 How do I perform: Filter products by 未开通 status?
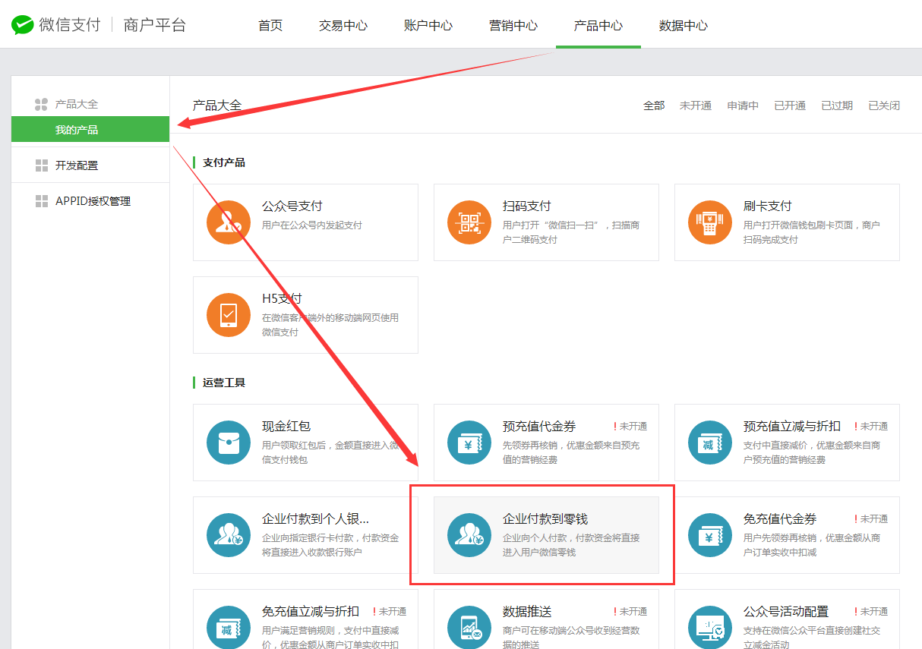coord(695,106)
